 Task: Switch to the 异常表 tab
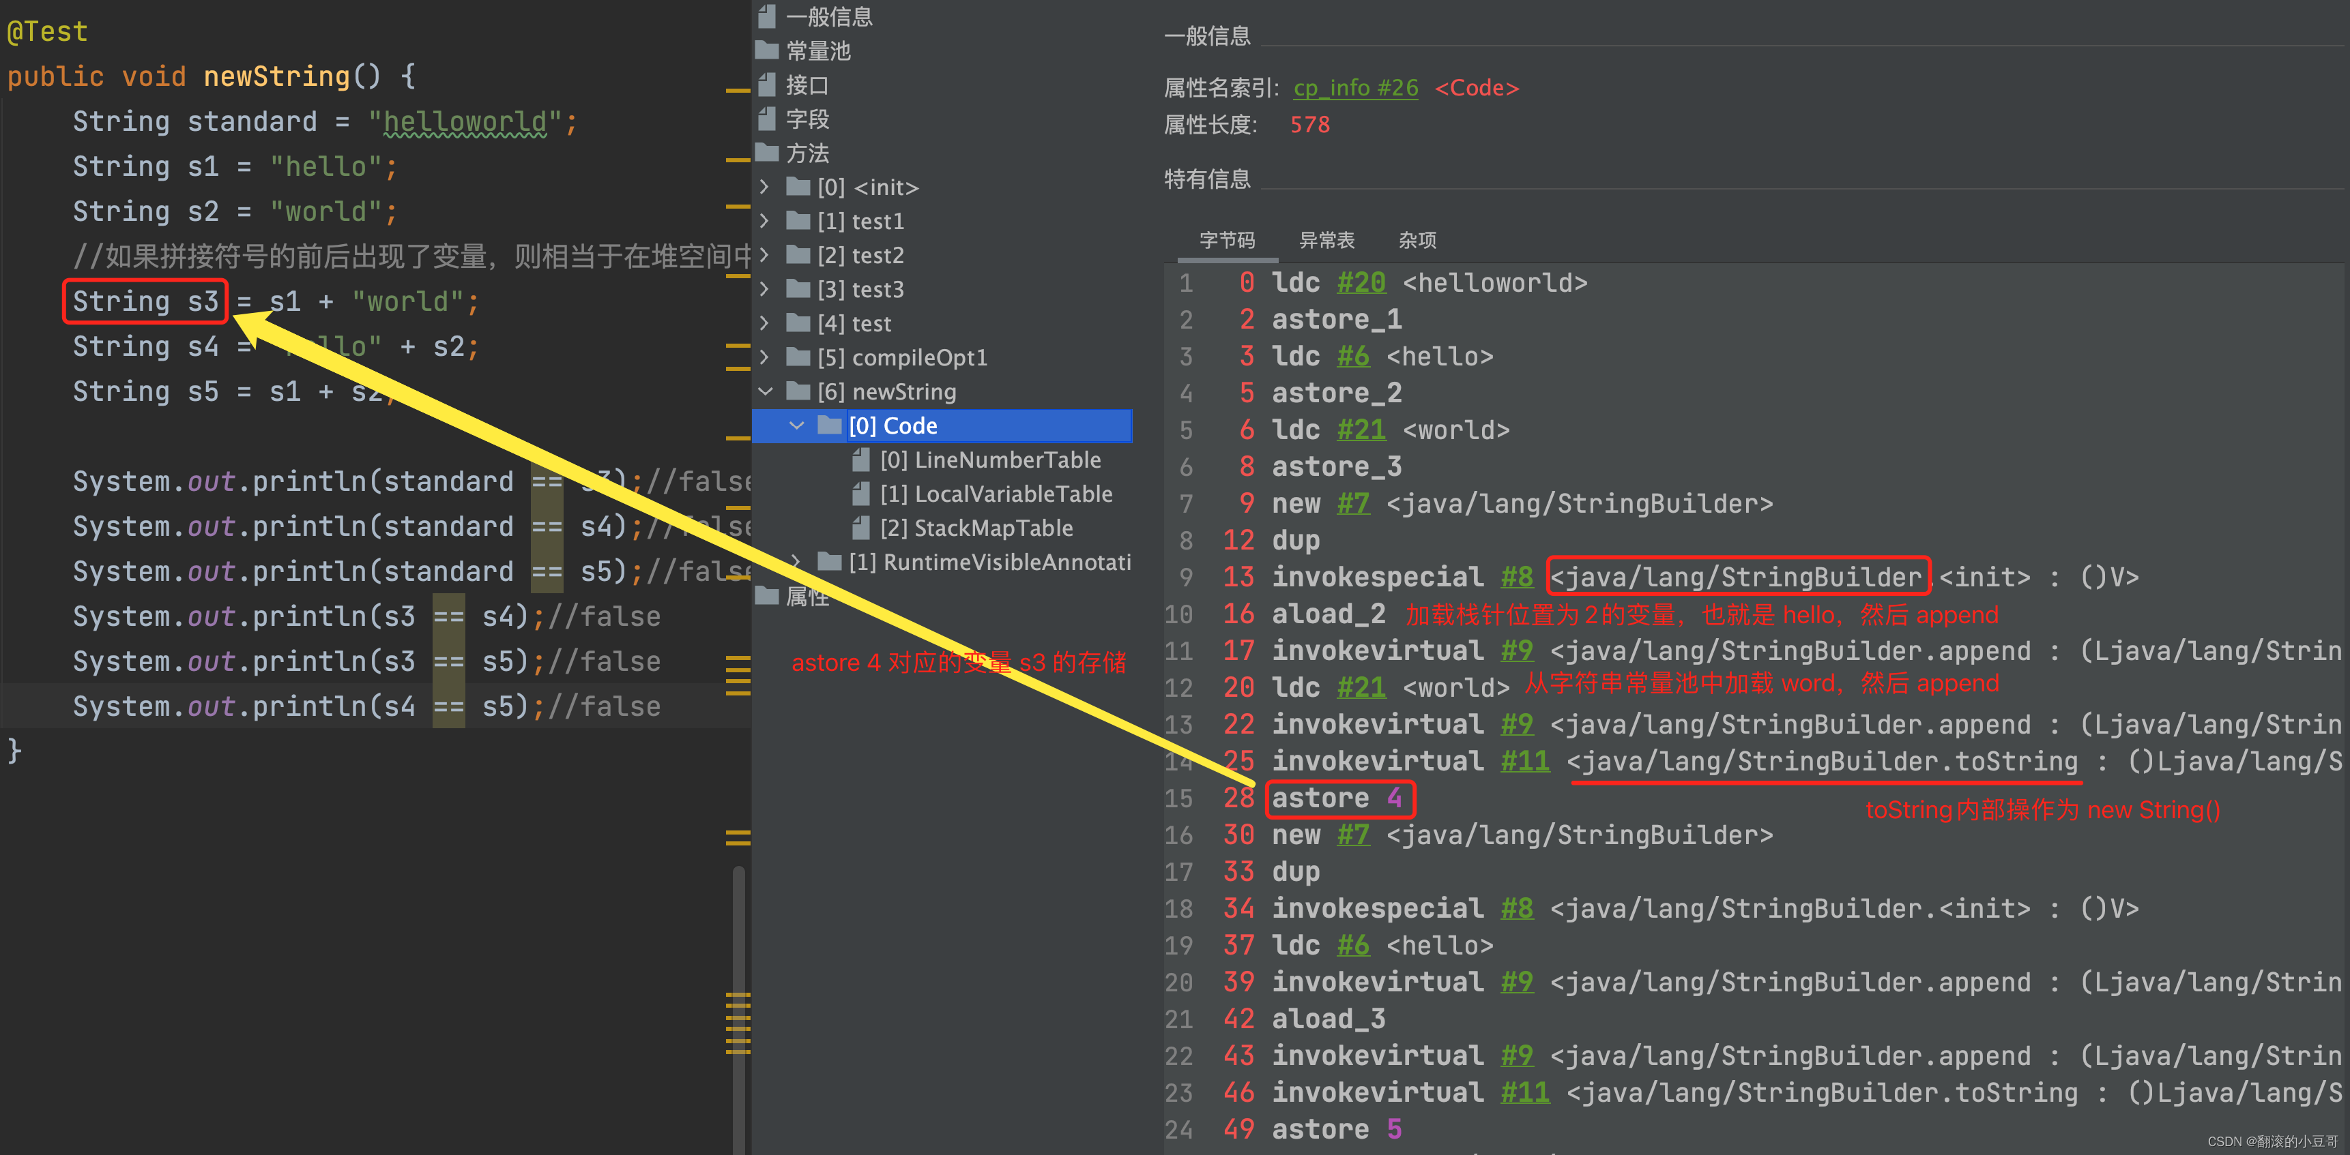tap(1326, 240)
